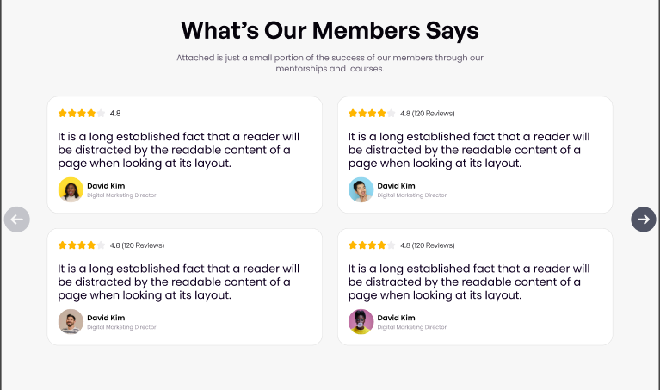The image size is (660, 390).
Task: Click the purple-background avatar photo
Action: pos(361,321)
